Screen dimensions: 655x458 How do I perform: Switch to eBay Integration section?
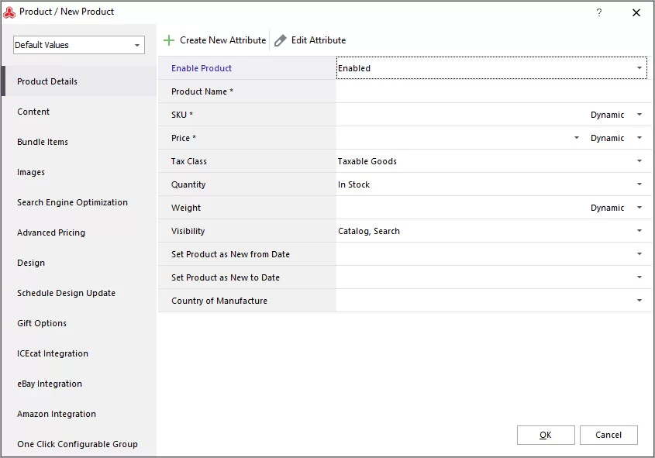pos(79,384)
